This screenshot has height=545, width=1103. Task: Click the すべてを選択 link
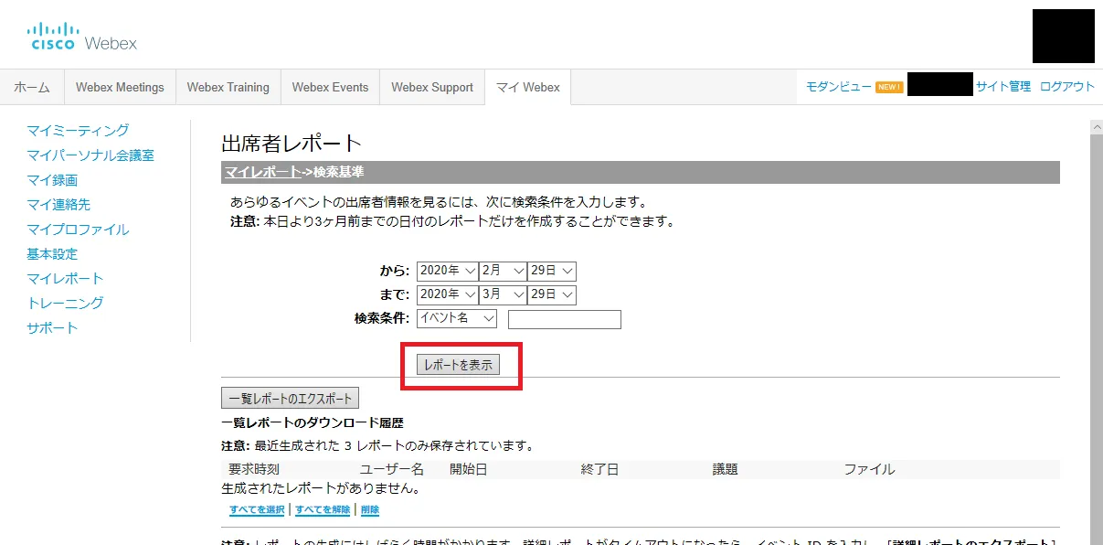[x=257, y=510]
